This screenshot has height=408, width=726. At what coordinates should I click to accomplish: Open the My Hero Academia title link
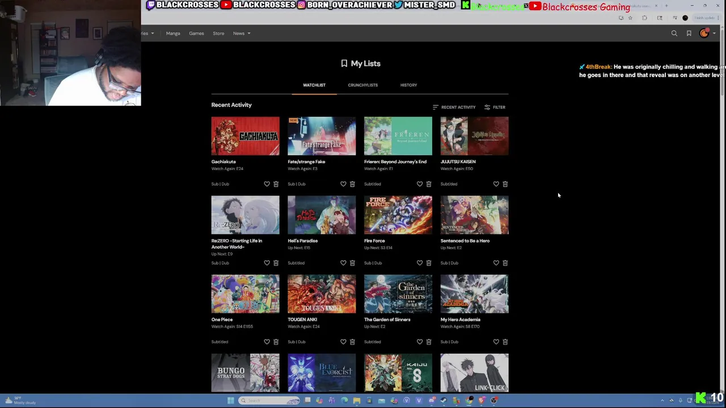pos(461,320)
